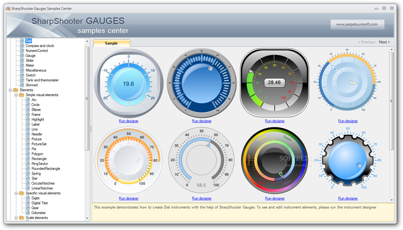The height and width of the screenshot is (230, 403).
Task: Click the Simple visual elements folder icon
Action: (22, 95)
